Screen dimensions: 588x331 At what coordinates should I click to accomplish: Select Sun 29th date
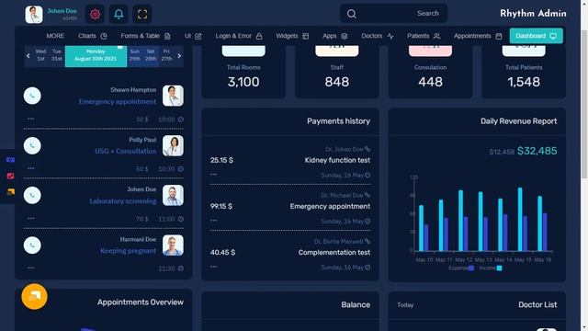[x=135, y=55]
